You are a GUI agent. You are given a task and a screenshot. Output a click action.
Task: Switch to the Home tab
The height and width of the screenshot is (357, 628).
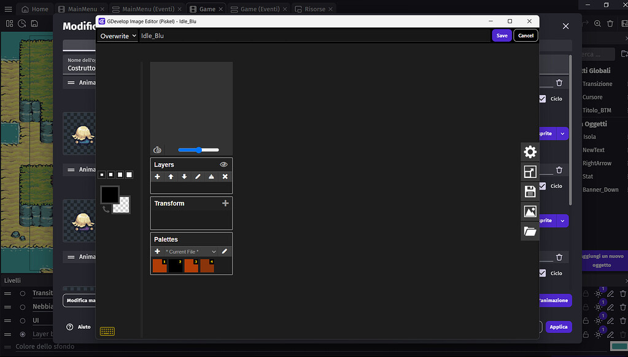pos(35,9)
